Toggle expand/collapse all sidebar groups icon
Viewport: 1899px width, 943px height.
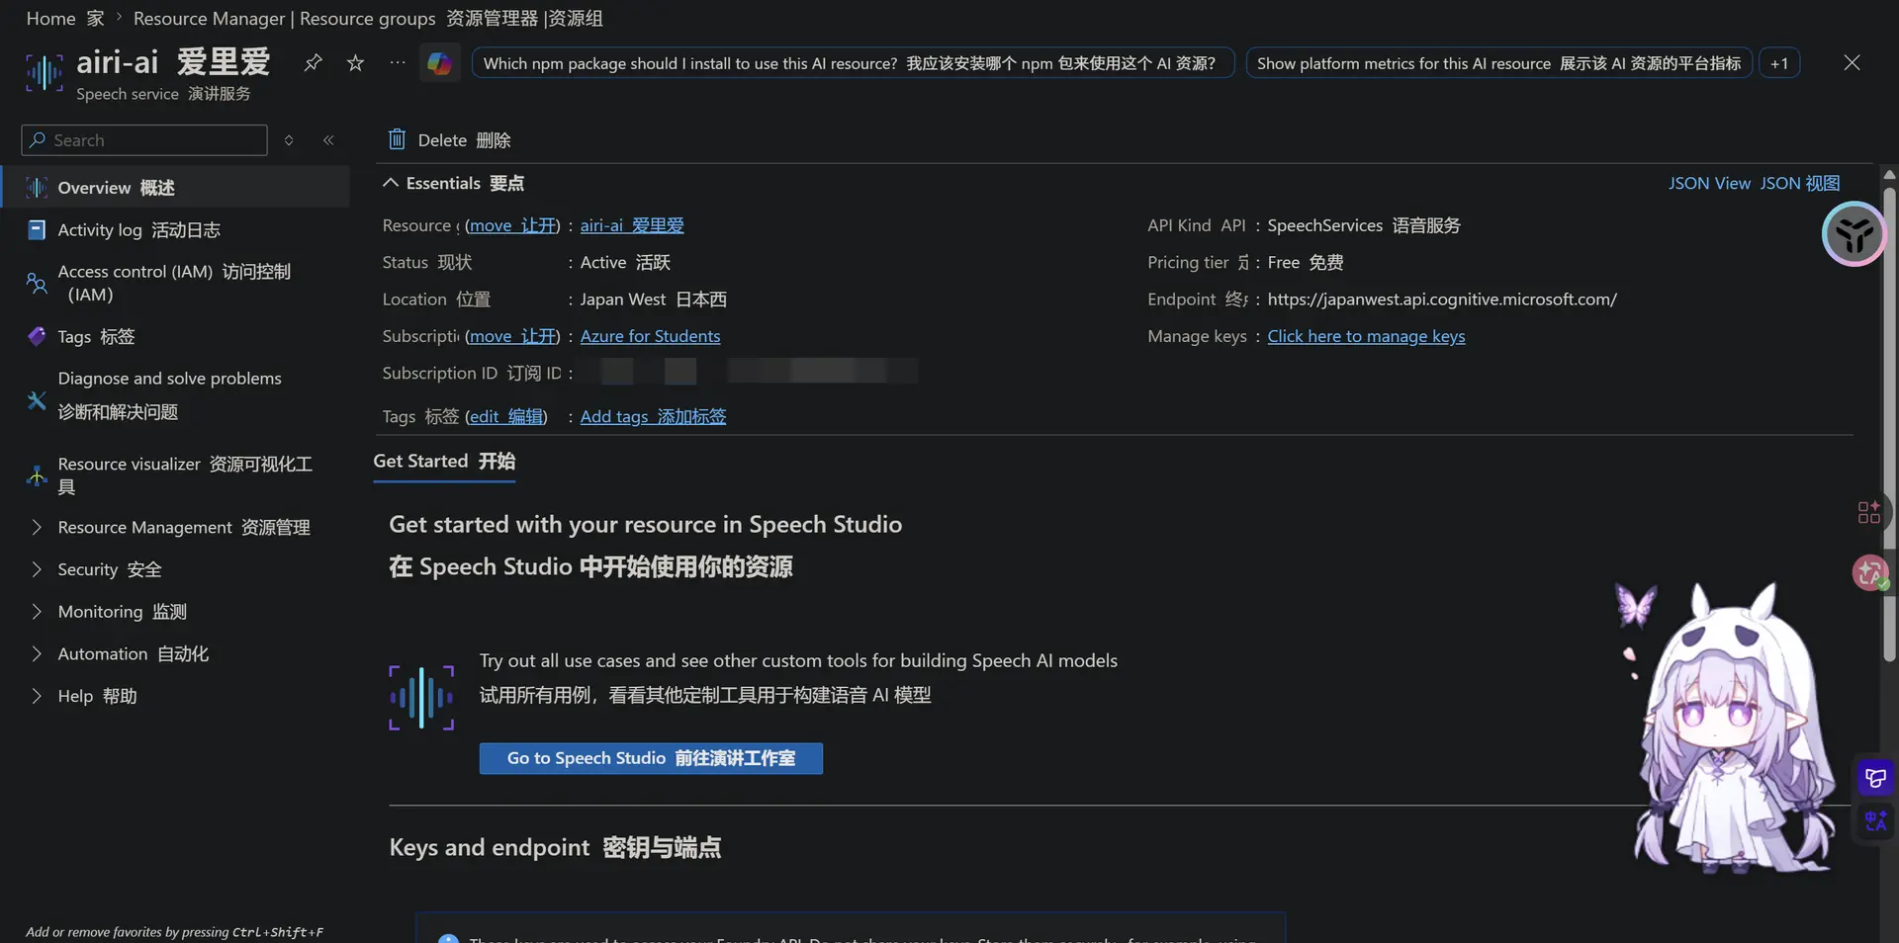[289, 140]
